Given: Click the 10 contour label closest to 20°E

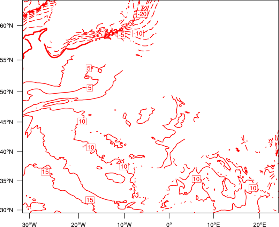Looking at the screenshot, I should click(x=253, y=188).
